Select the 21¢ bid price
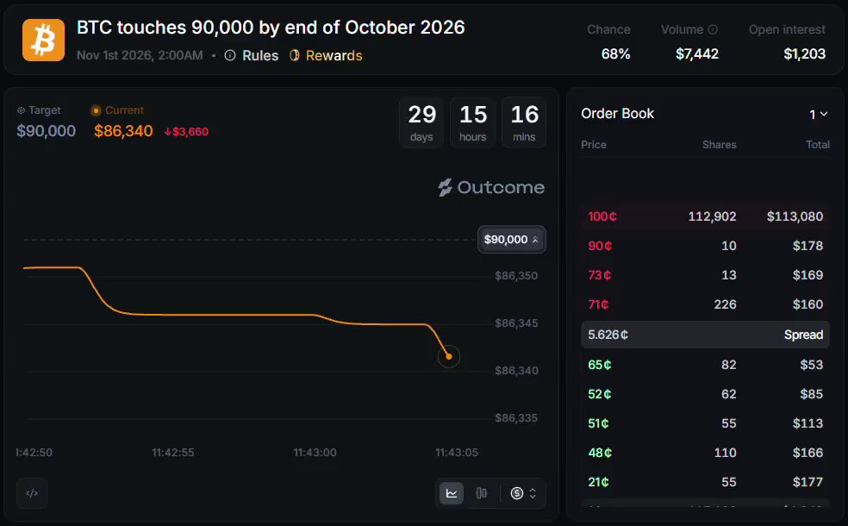This screenshot has width=848, height=526. point(598,482)
